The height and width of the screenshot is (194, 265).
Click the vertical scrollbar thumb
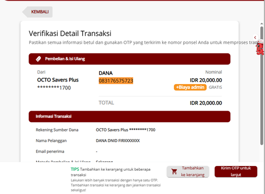262,86
